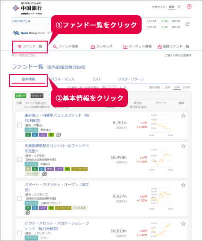Open ファンド一覧 menu

tap(30, 46)
